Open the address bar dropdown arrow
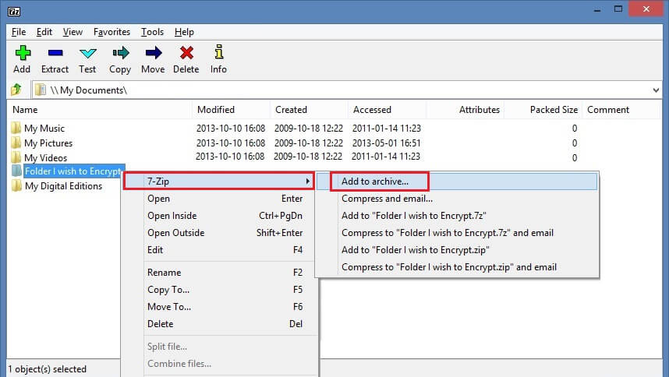 click(655, 90)
